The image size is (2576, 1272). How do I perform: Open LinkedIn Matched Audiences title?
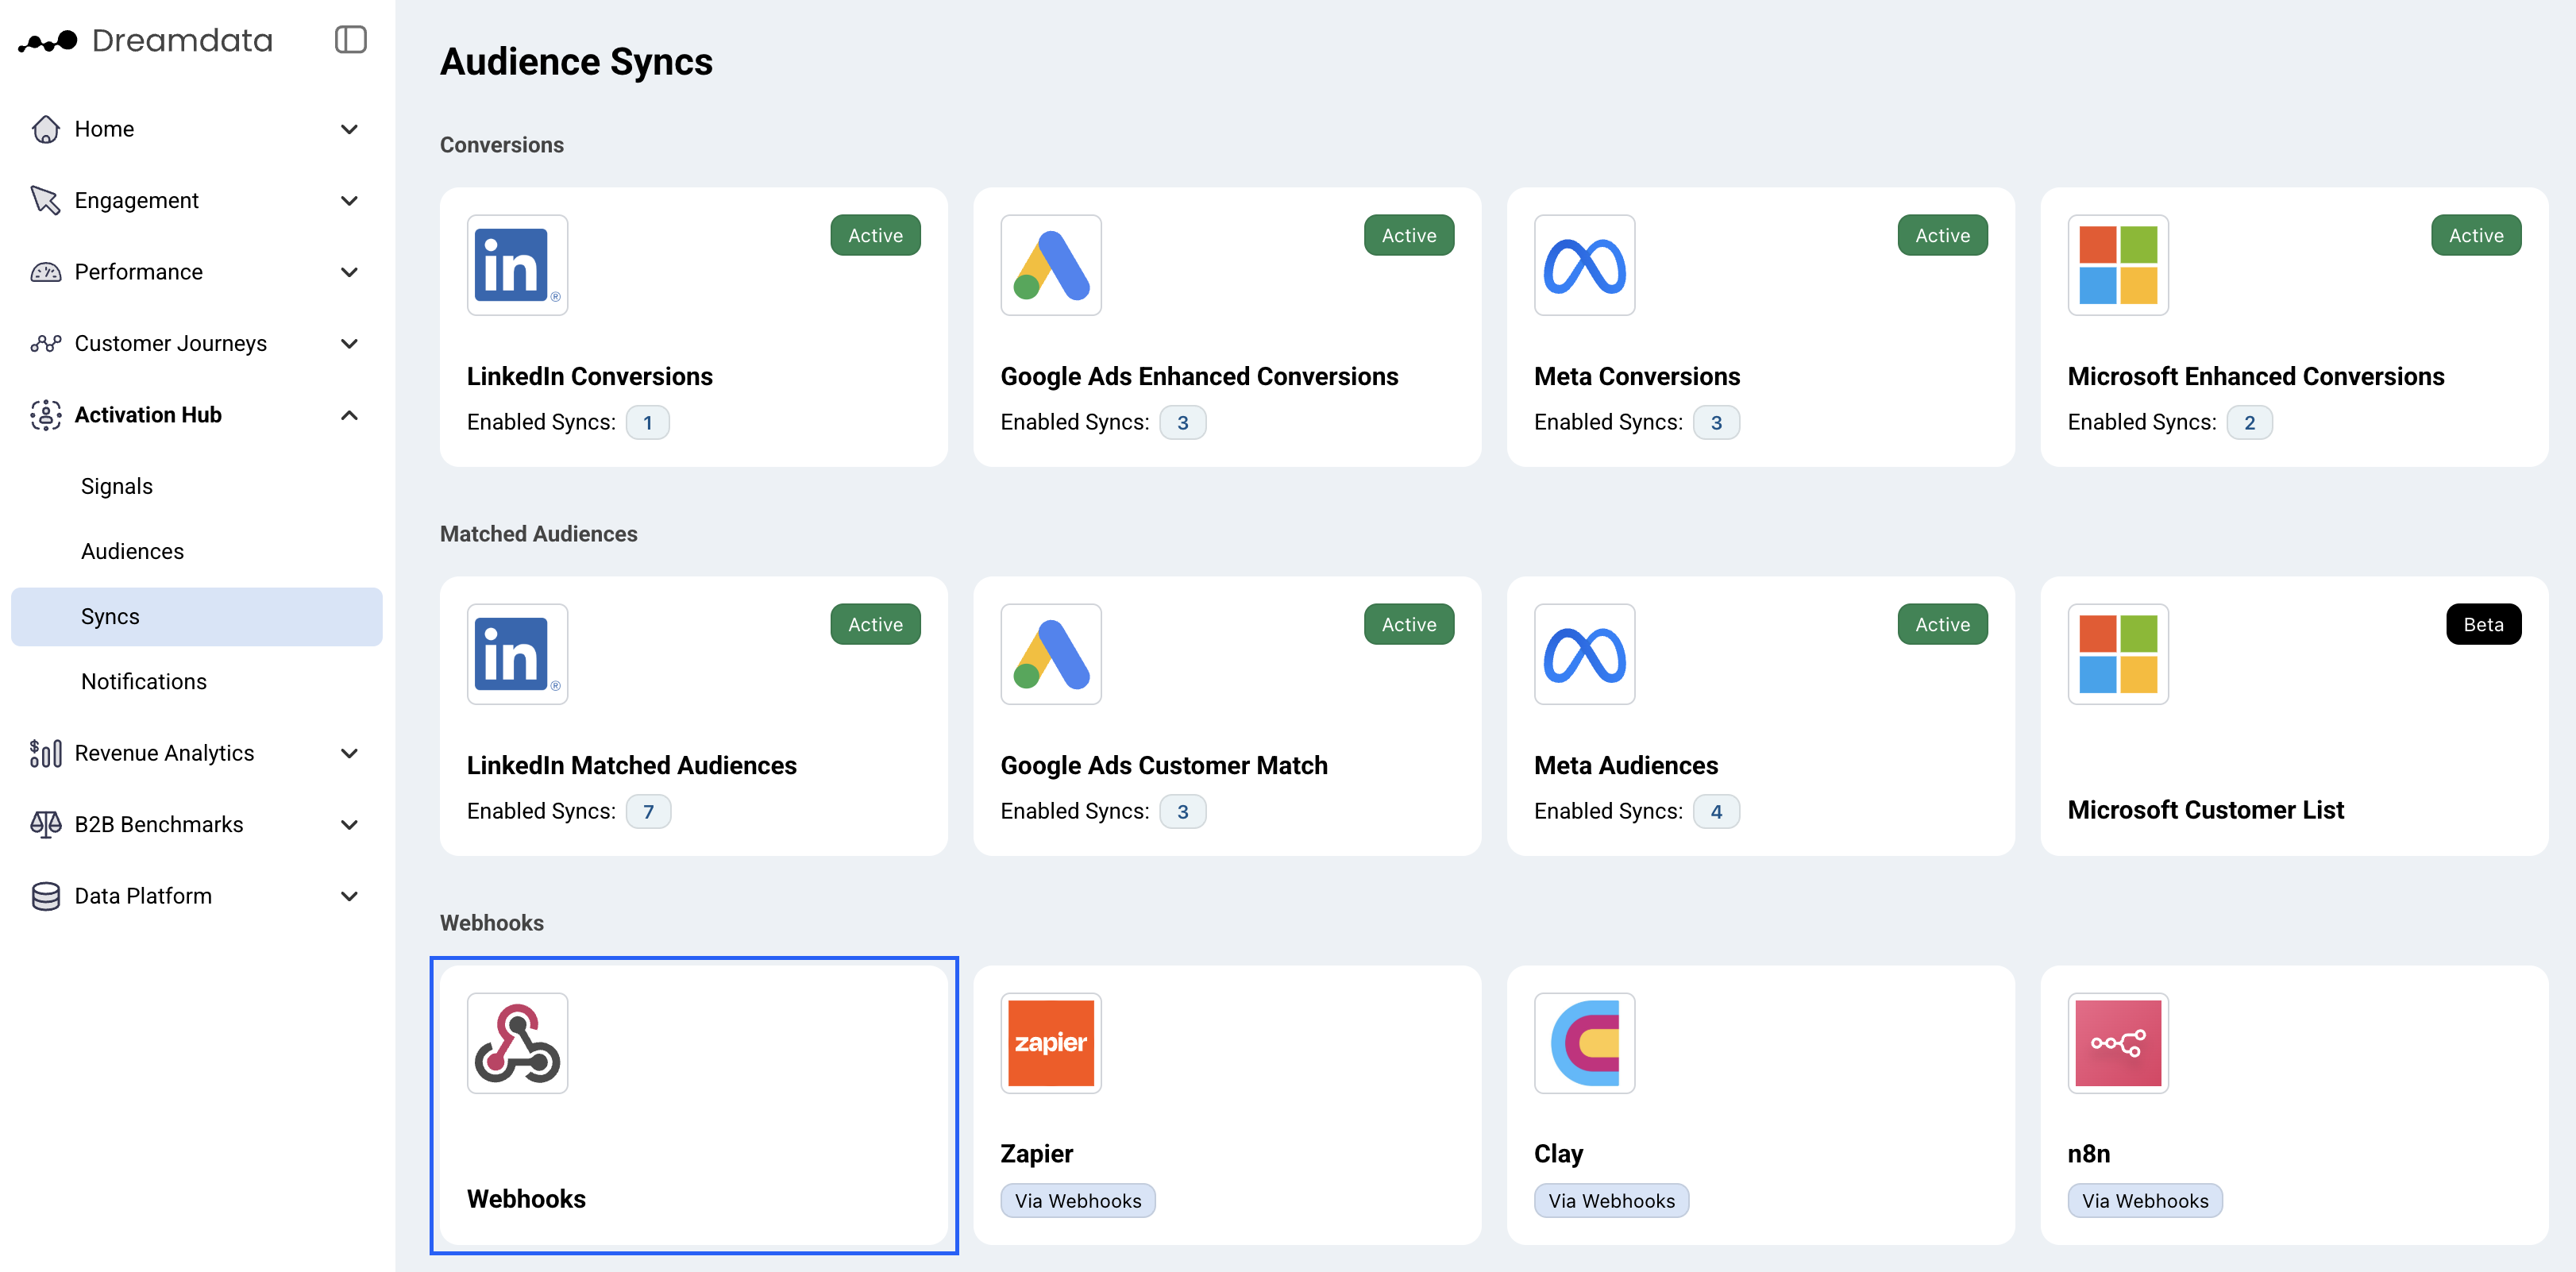[x=632, y=765]
